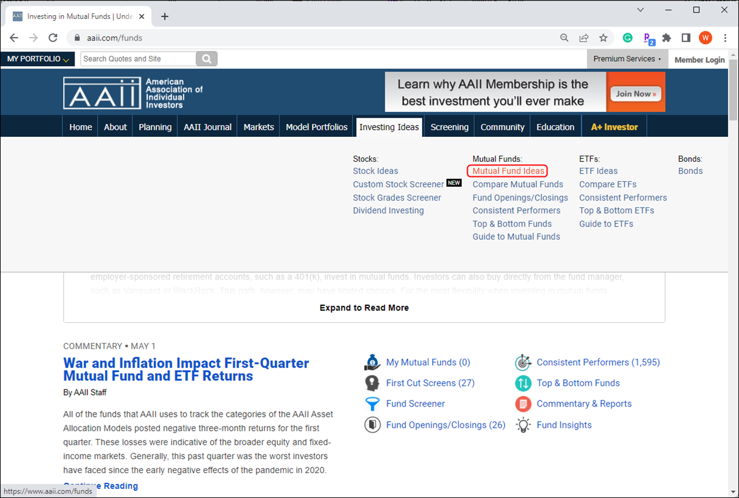This screenshot has height=498, width=739.
Task: Open the tab search chevron in title bar
Action: (x=640, y=10)
